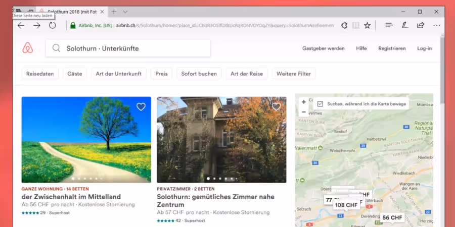Viewport: 455px width, 227px height.
Task: Open the Reisedaten filter
Action: point(40,74)
